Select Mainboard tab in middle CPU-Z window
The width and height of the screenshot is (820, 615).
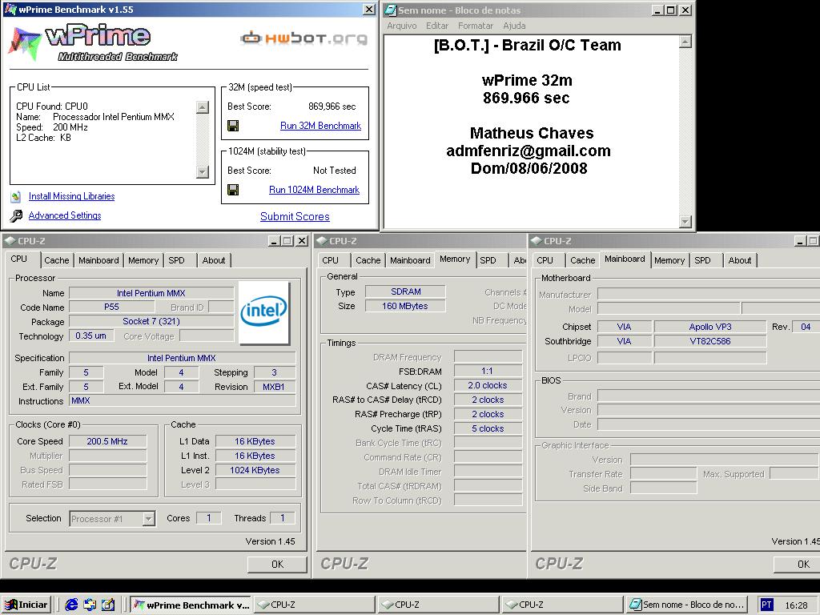410,260
